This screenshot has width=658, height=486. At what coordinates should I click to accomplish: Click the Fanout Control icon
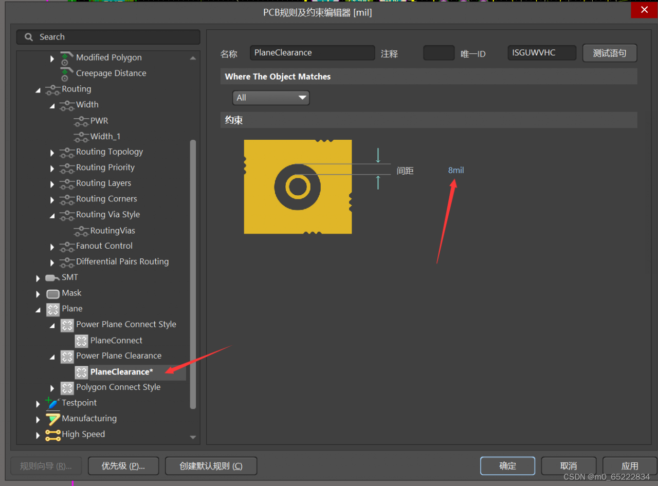pos(67,246)
